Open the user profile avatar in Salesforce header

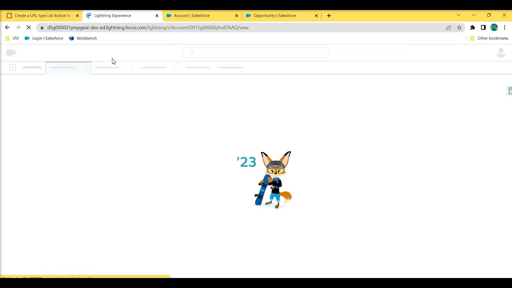tap(501, 52)
